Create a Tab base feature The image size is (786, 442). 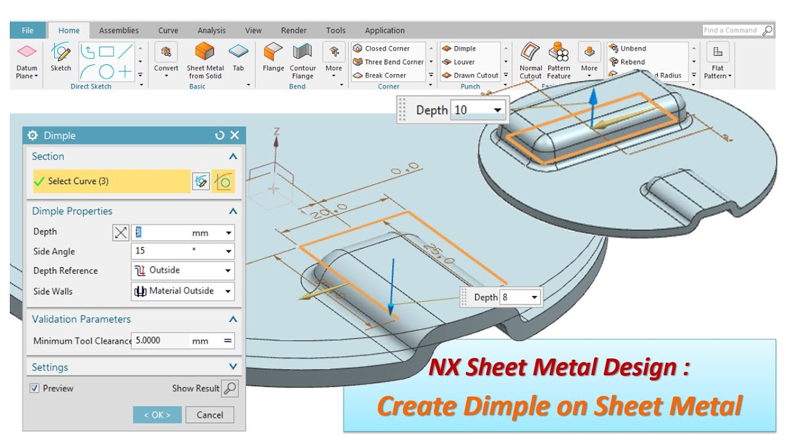tap(238, 58)
